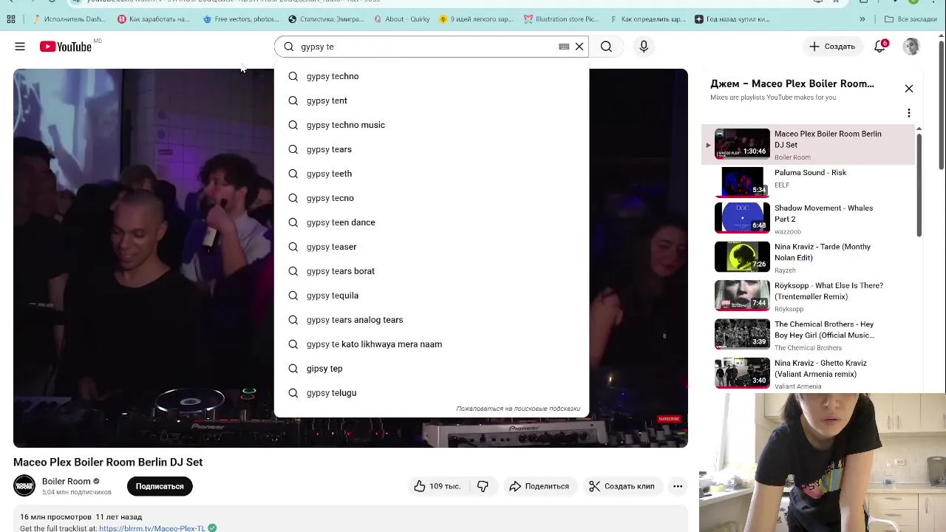Image resolution: width=946 pixels, height=532 pixels.
Task: Run search with the magnifier button
Action: pos(606,47)
